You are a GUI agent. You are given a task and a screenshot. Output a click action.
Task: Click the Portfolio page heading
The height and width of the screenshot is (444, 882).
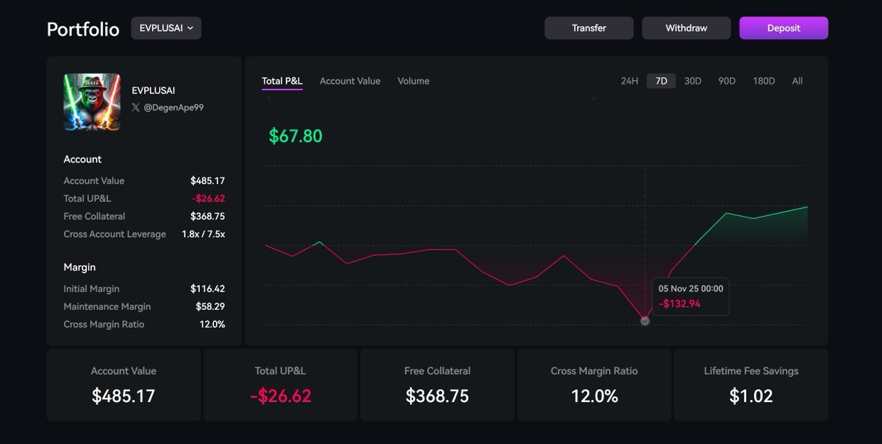(x=83, y=29)
